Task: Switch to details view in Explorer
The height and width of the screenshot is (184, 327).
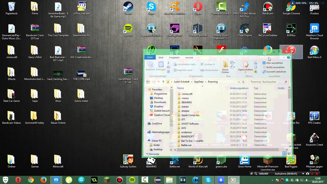Action: pos(284,154)
